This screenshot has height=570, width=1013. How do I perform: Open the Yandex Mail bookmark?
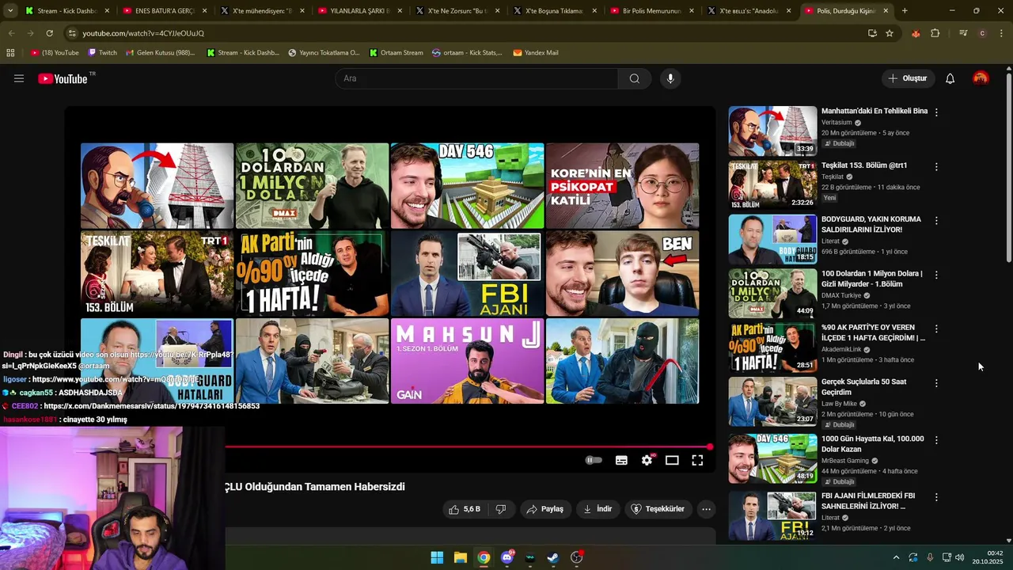536,52
